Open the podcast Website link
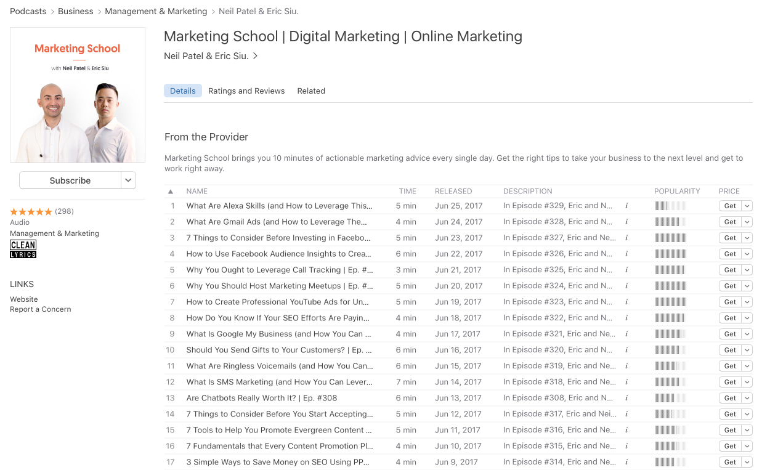The width and height of the screenshot is (762, 470). click(24, 299)
